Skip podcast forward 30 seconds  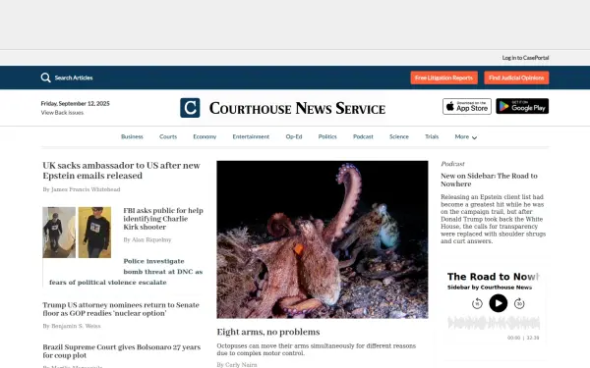(x=519, y=303)
